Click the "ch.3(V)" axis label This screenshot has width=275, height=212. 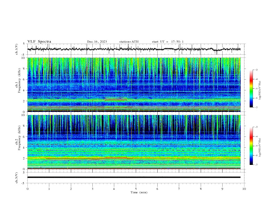point(17,178)
